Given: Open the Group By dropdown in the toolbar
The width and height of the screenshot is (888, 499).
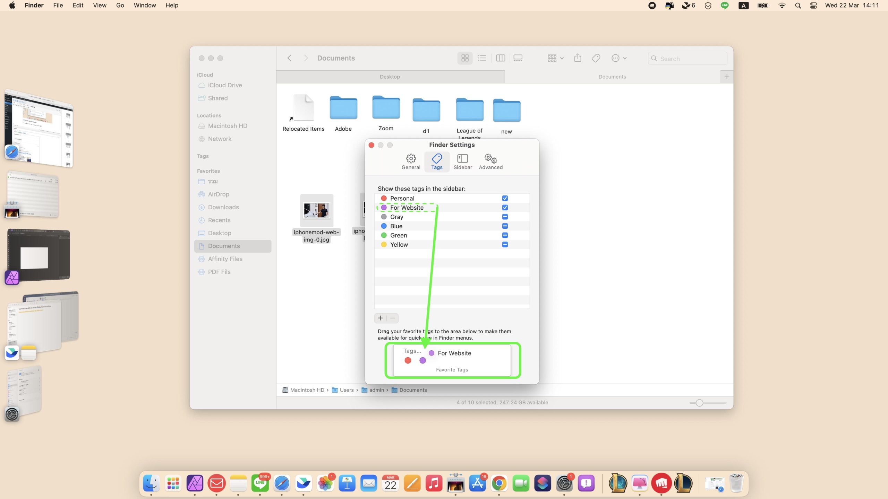Looking at the screenshot, I should [x=555, y=58].
